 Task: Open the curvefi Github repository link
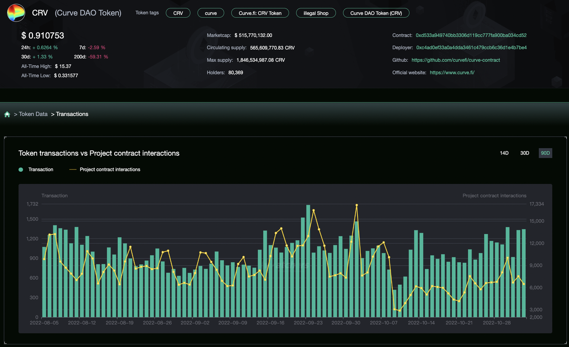coord(456,60)
